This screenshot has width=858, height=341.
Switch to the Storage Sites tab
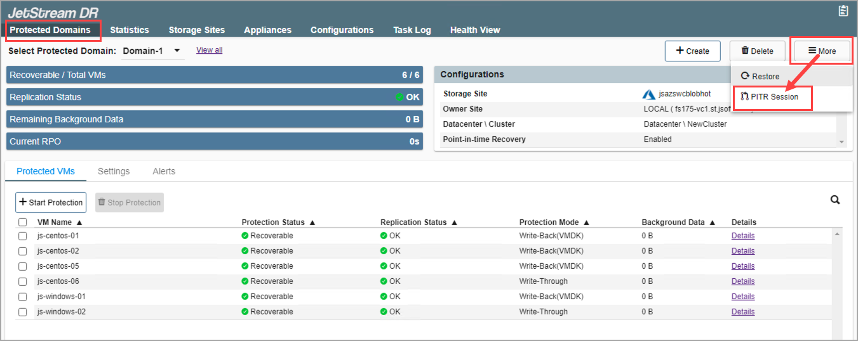tap(196, 30)
